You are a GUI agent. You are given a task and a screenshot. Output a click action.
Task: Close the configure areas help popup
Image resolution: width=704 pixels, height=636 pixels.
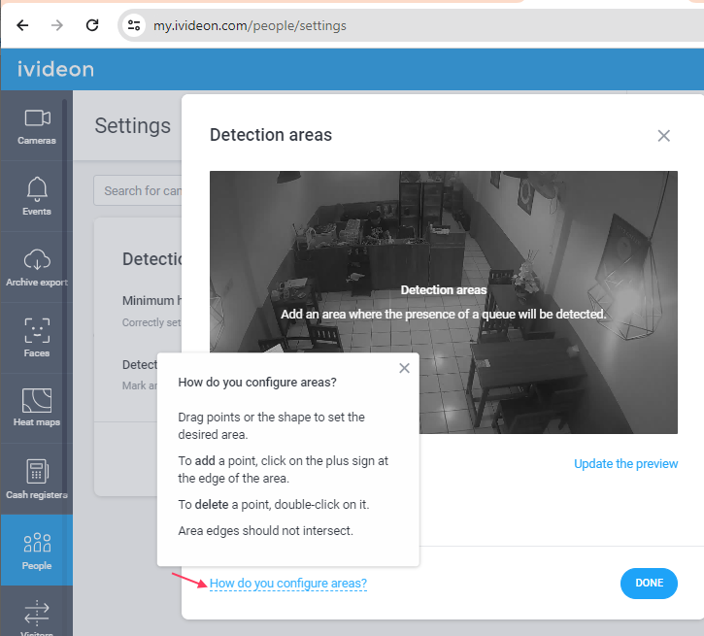pos(404,368)
